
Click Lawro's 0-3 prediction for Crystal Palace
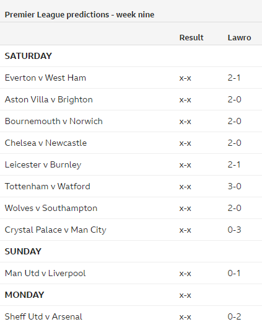pyautogui.click(x=234, y=230)
